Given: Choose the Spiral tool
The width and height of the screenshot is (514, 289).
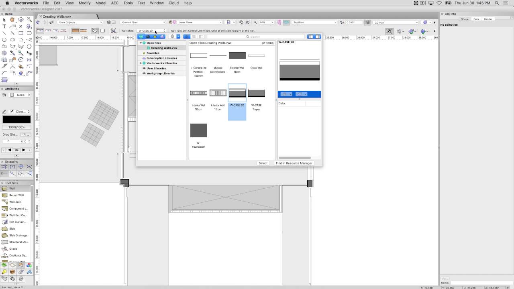Looking at the screenshot, I should pos(4,53).
